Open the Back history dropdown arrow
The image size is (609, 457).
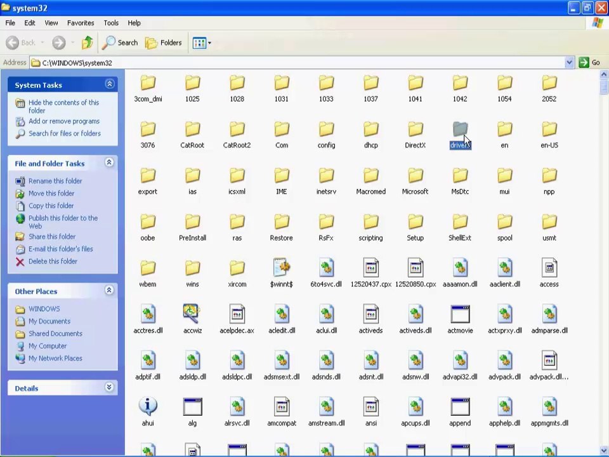point(43,43)
